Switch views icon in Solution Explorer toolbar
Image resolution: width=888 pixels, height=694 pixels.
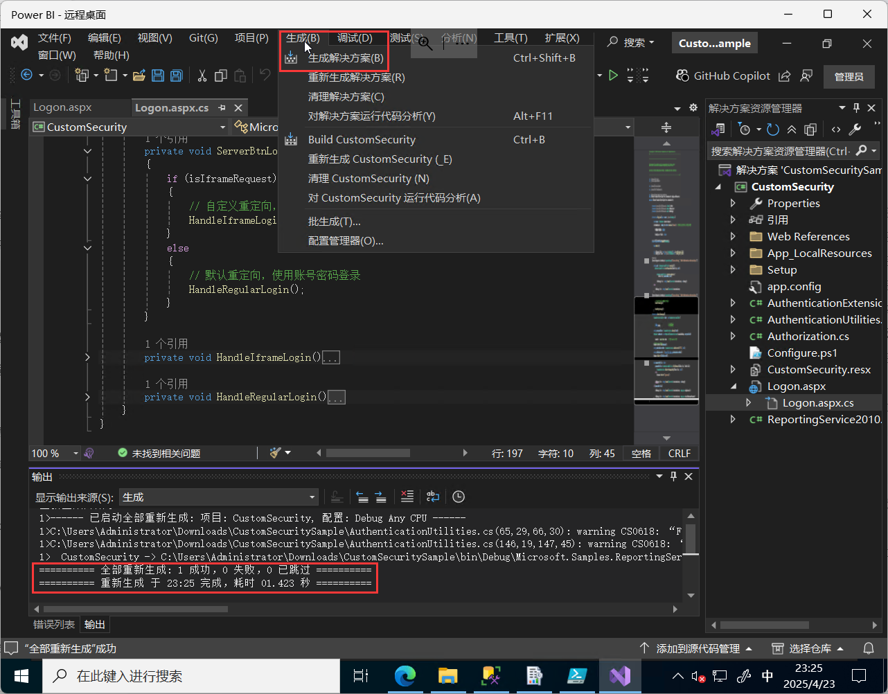tap(718, 130)
